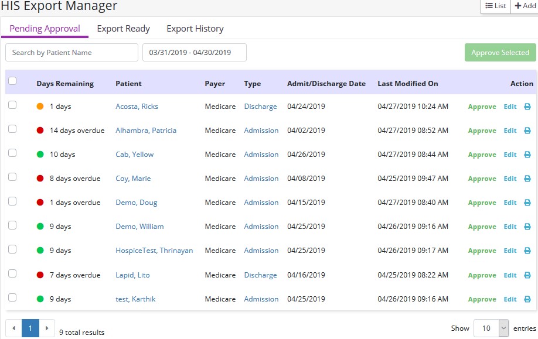This screenshot has height=339, width=538.
Task: Print the Coy, Marie export record
Action: pos(527,179)
